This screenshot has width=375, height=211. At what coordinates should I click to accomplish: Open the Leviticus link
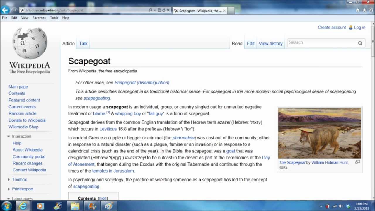pos(108,129)
